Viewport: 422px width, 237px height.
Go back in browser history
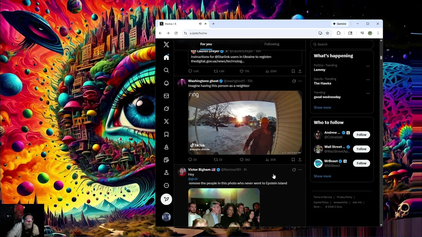(160, 33)
